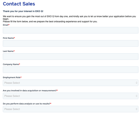Click 'Do you perform data analysis' label
The width and height of the screenshot is (140, 114).
(x=27, y=104)
